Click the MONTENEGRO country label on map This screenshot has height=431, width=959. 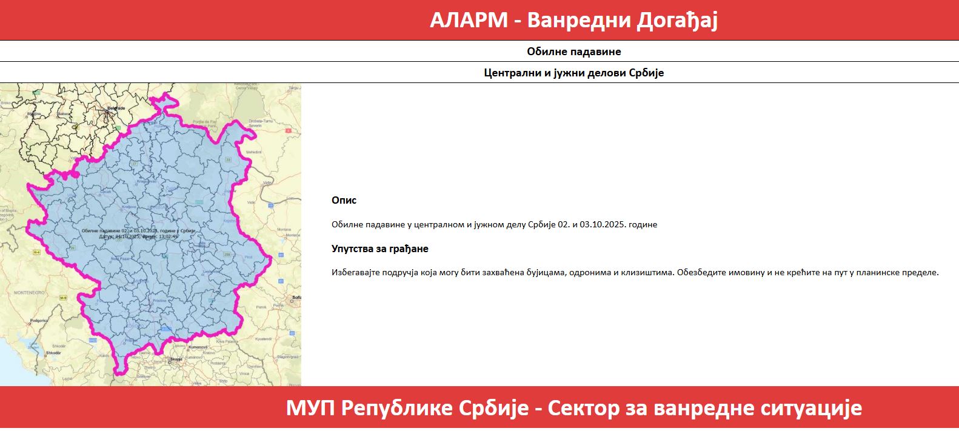click(x=29, y=293)
